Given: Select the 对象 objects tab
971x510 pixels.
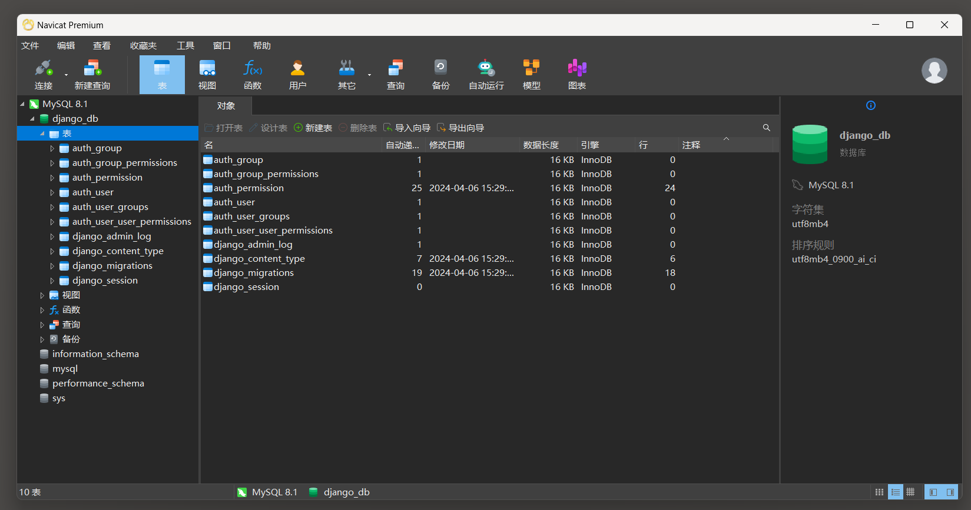Looking at the screenshot, I should tap(226, 106).
